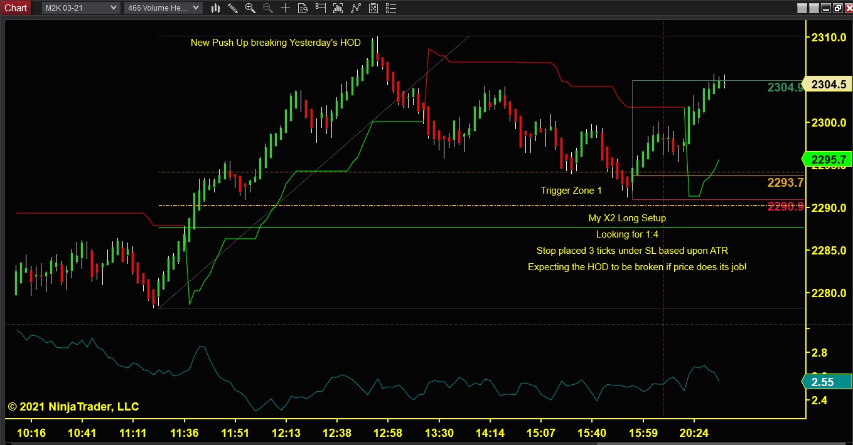853x445 pixels.
Task: Click the first gray link window square
Action: coord(802,8)
